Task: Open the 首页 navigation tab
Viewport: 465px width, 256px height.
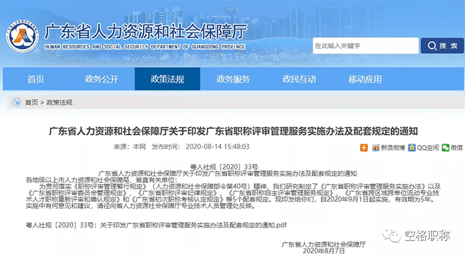Action: point(36,79)
